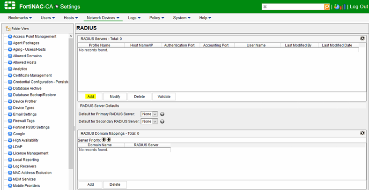Move server priority down arrow
369x190 pixels.
point(109,139)
